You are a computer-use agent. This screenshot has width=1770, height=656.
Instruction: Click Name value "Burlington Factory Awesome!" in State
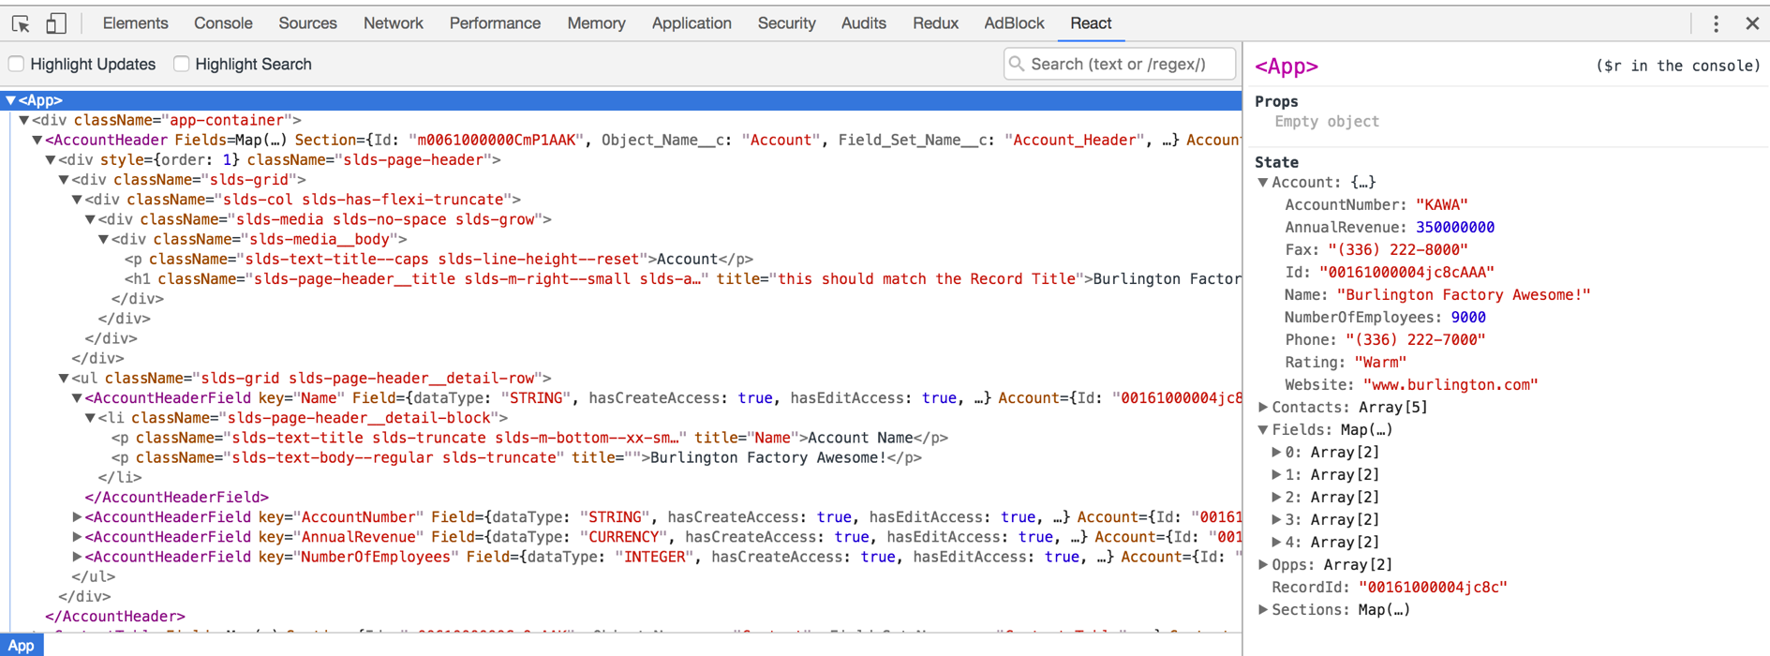[x=1464, y=295]
